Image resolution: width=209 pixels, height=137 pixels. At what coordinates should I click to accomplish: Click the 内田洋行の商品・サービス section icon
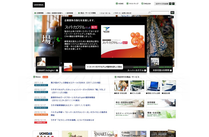tap(115, 77)
